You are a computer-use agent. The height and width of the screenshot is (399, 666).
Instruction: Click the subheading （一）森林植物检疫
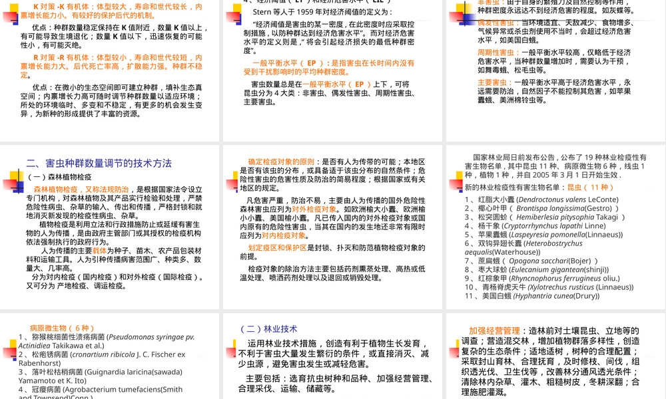pos(59,177)
